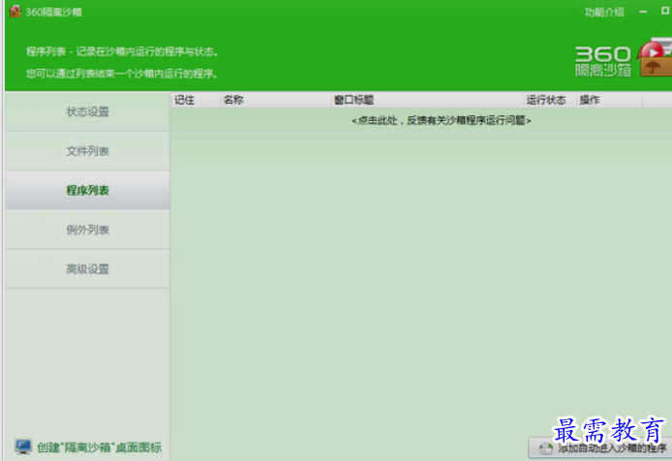The width and height of the screenshot is (672, 461).
Task: Click 添加自动进入沙箱的程序 button
Action: (x=600, y=448)
